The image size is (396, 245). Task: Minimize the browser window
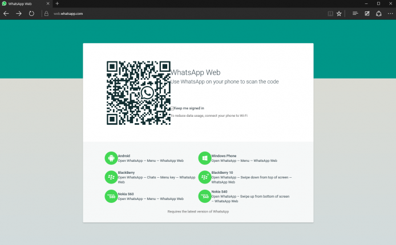[366, 3]
